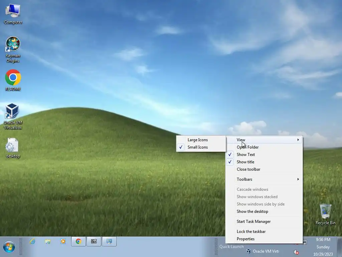
Task: Click the Show desktop sliver button
Action: point(340,247)
